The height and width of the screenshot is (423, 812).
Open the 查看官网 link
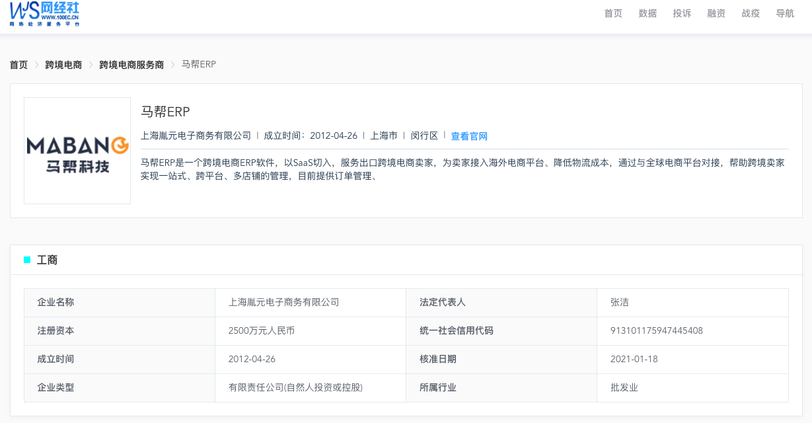pyautogui.click(x=469, y=136)
